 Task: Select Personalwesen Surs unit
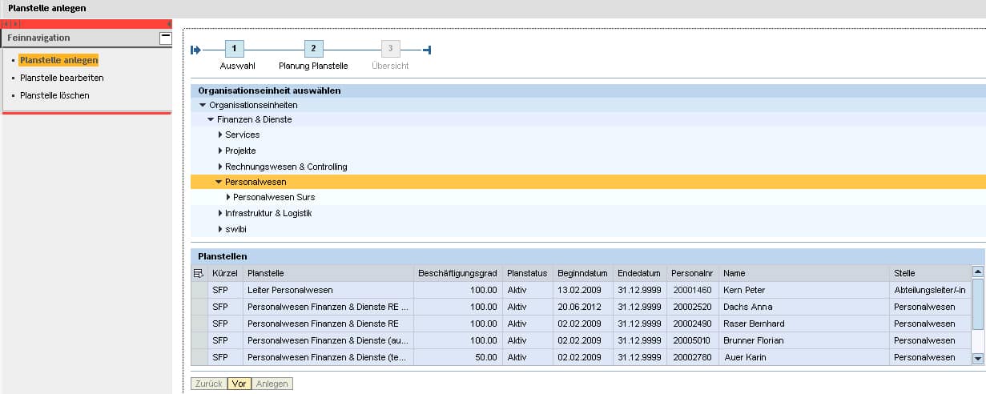pyautogui.click(x=274, y=197)
